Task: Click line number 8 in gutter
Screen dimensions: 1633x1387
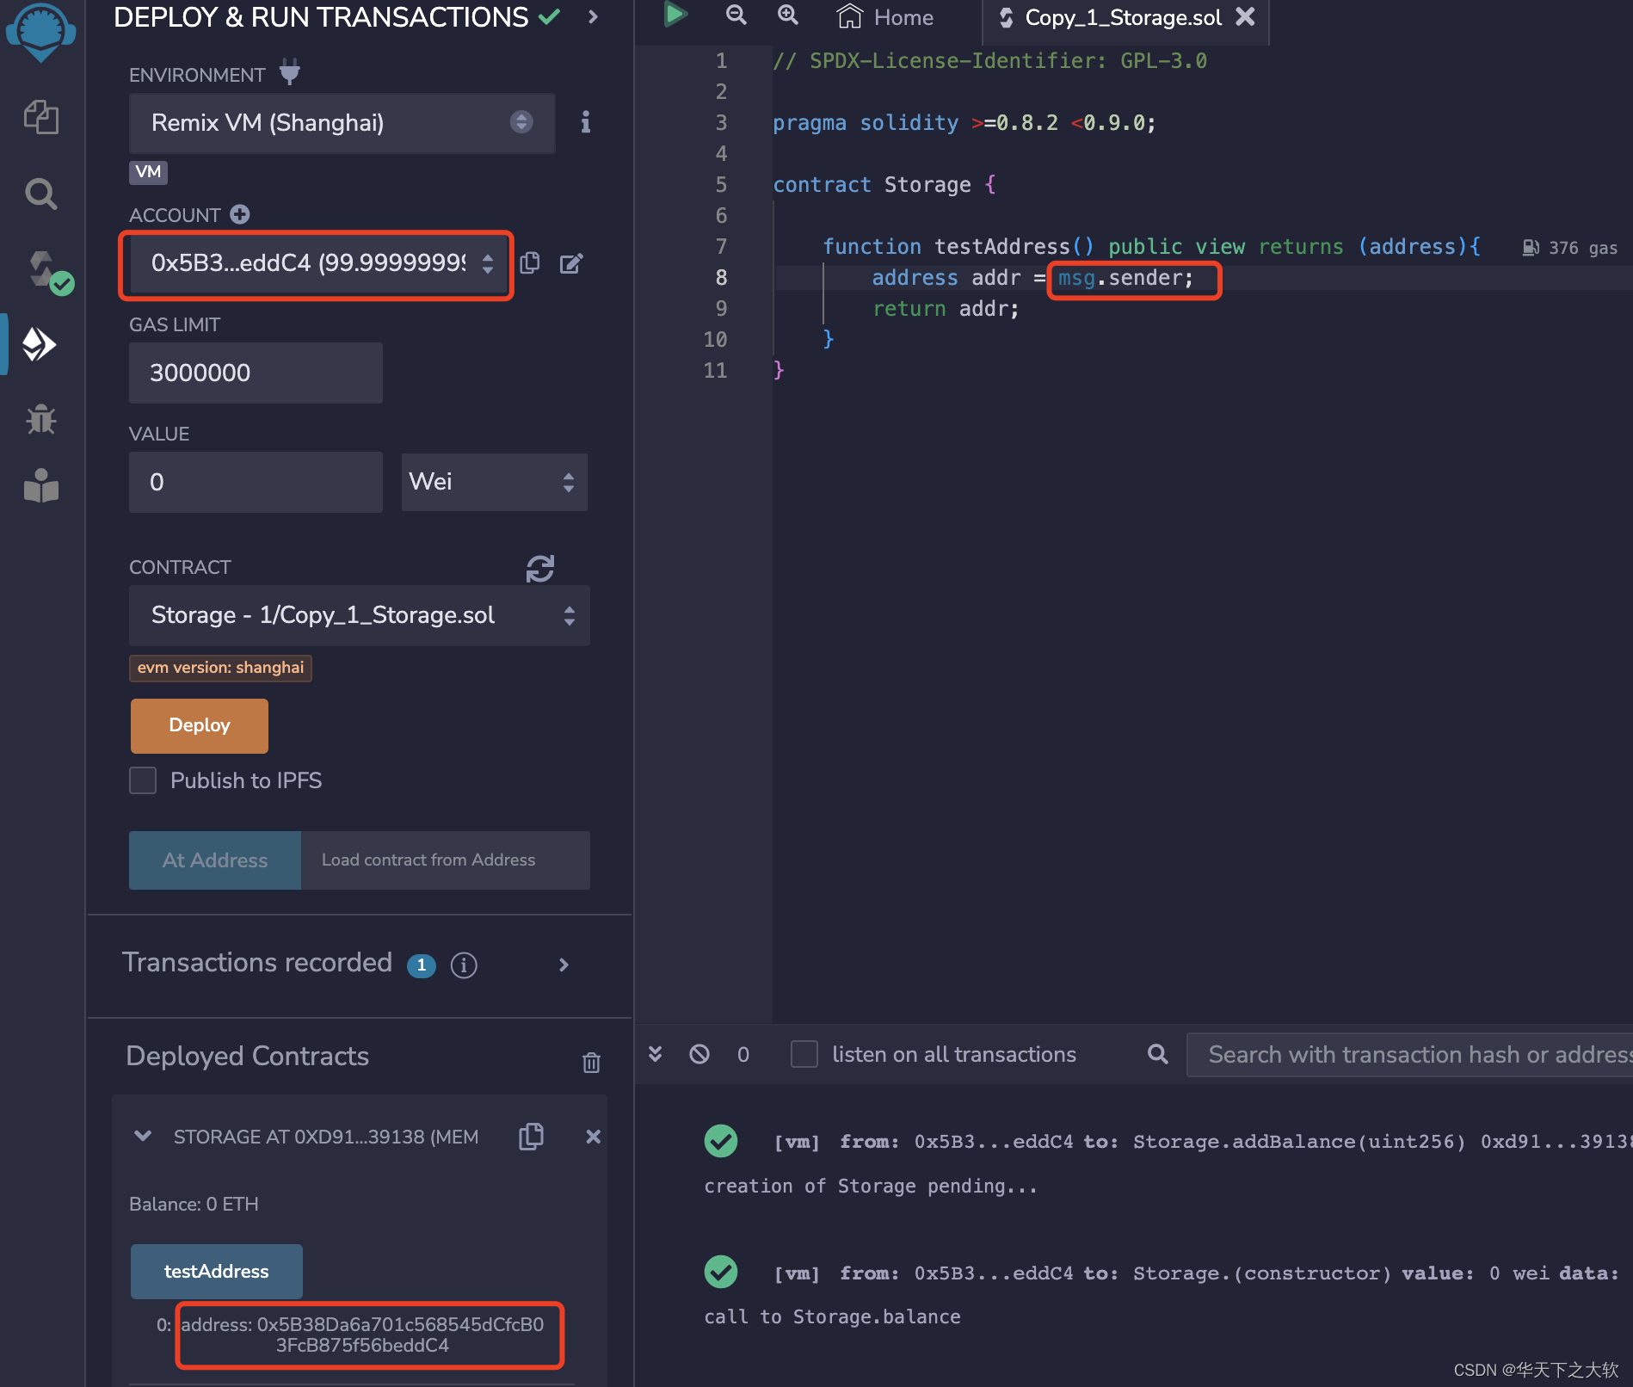Action: point(721,277)
